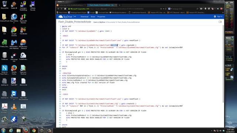Open Properties in the SkyDrive toolbar
The image size is (237, 133).
[101, 17]
